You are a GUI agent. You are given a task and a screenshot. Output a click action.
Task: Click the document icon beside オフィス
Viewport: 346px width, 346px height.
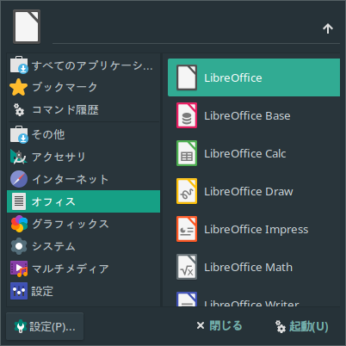(x=19, y=201)
